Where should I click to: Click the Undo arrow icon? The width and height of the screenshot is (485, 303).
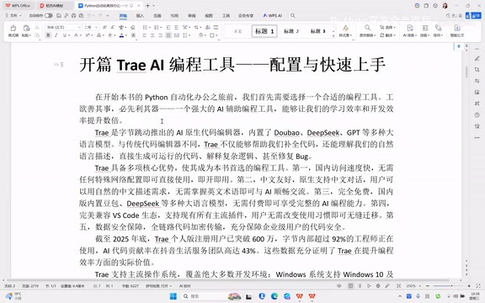click(89, 15)
